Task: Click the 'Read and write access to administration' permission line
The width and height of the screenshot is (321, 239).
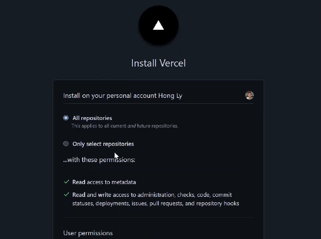Action: point(152,195)
